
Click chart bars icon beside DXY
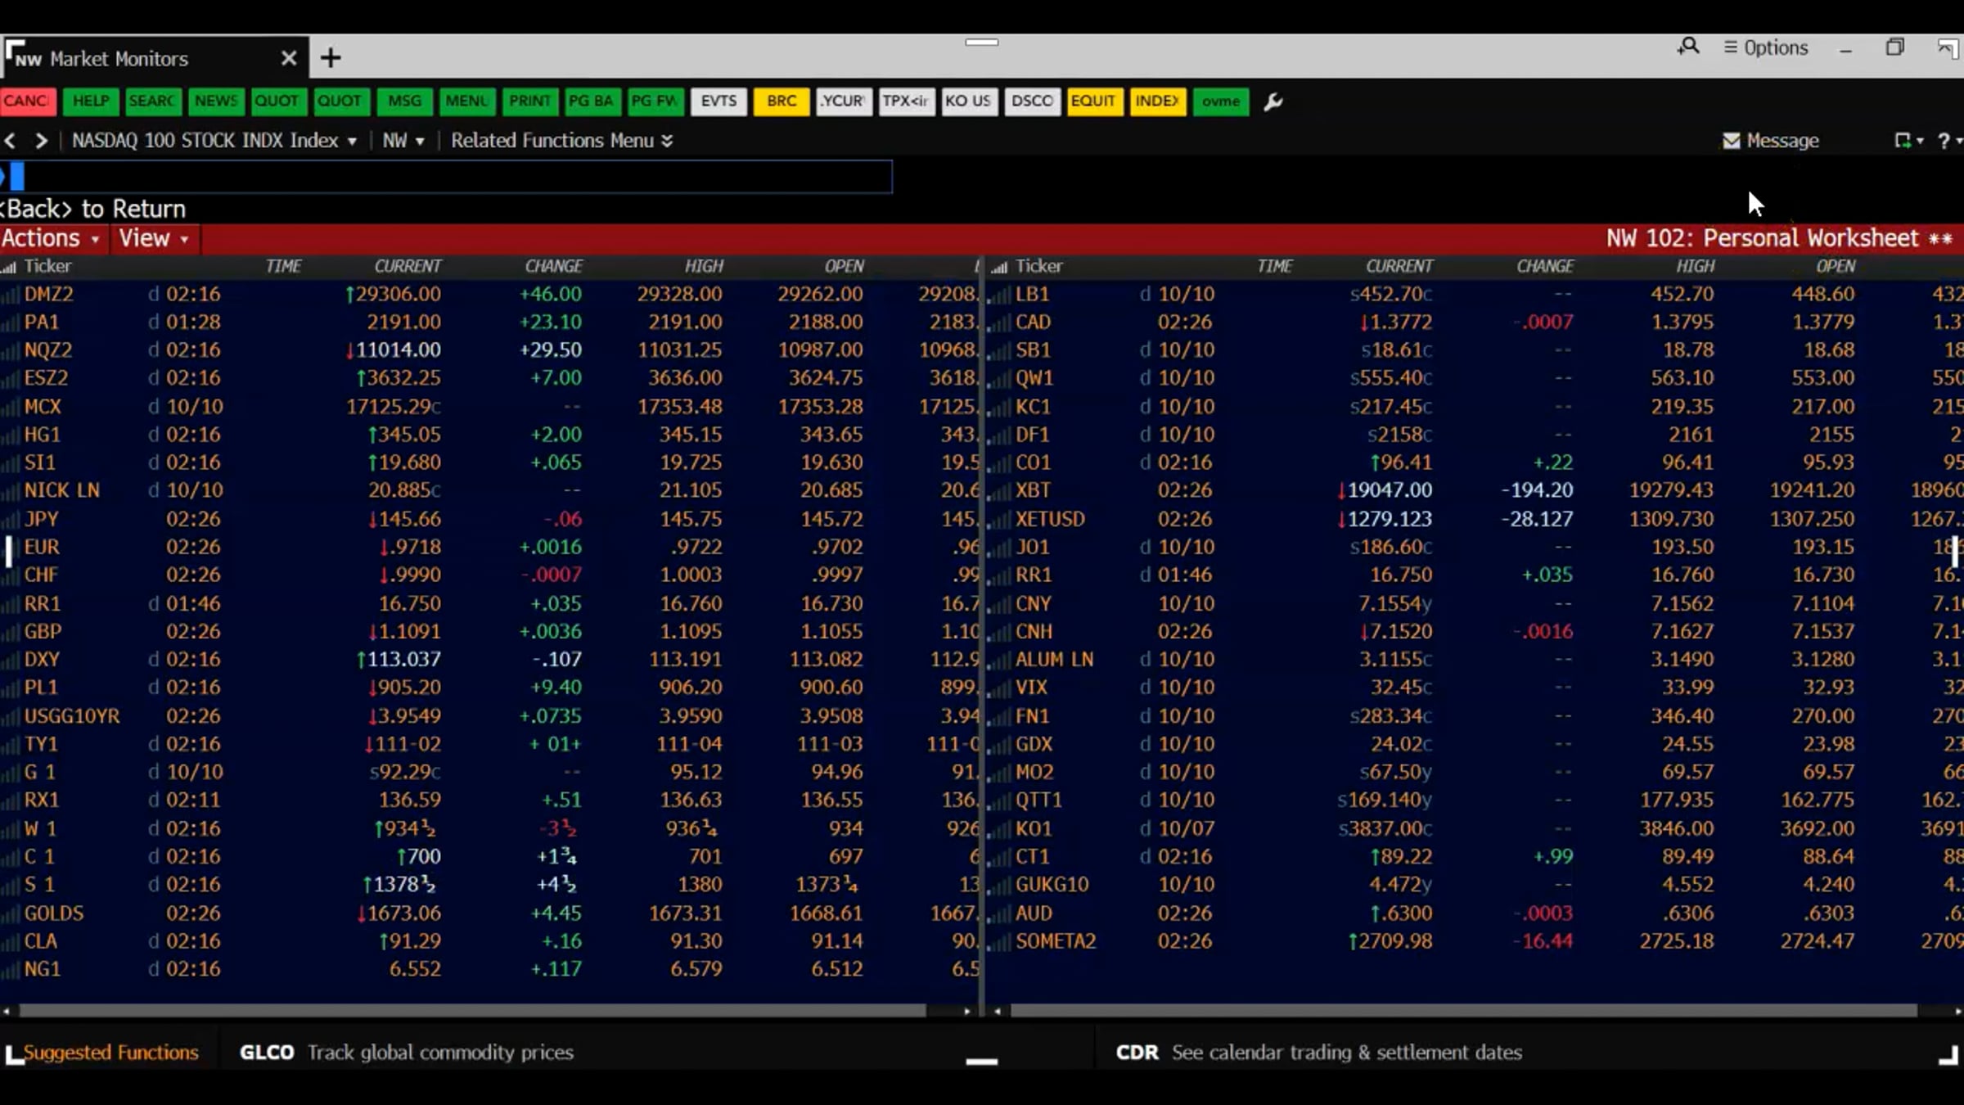(x=10, y=660)
